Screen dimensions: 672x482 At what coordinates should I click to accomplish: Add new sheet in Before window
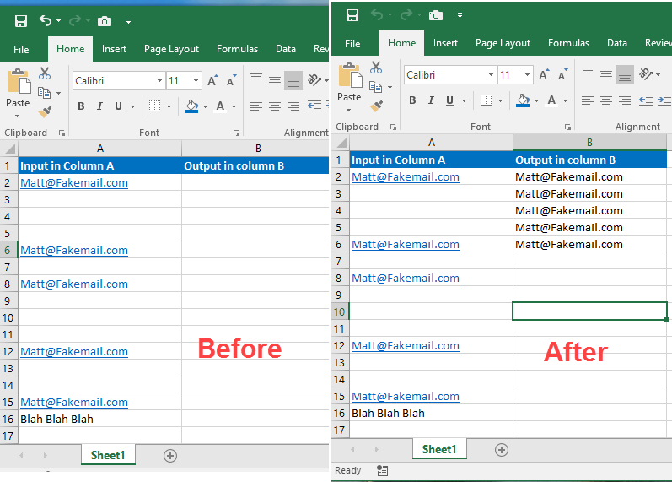(170, 455)
